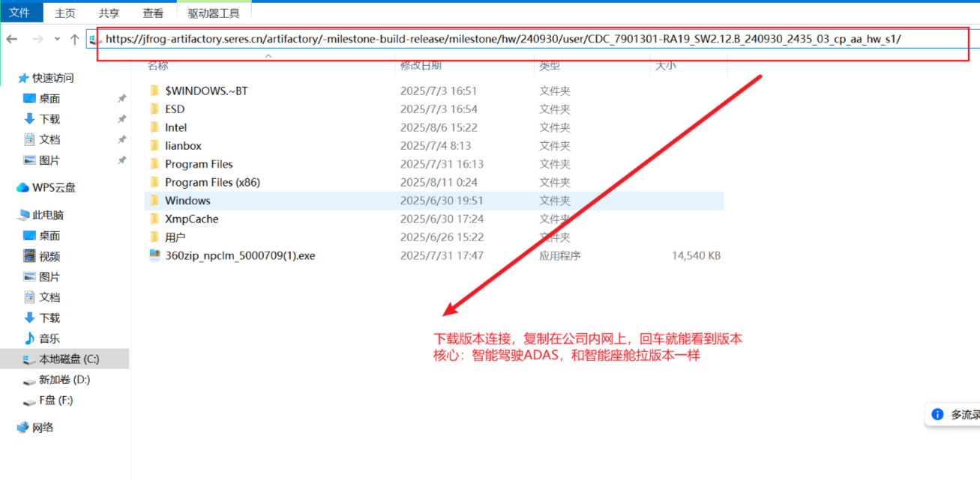Viewport: 980px width, 480px height.
Task: Open the 驱动器工具 tab
Action: point(214,13)
